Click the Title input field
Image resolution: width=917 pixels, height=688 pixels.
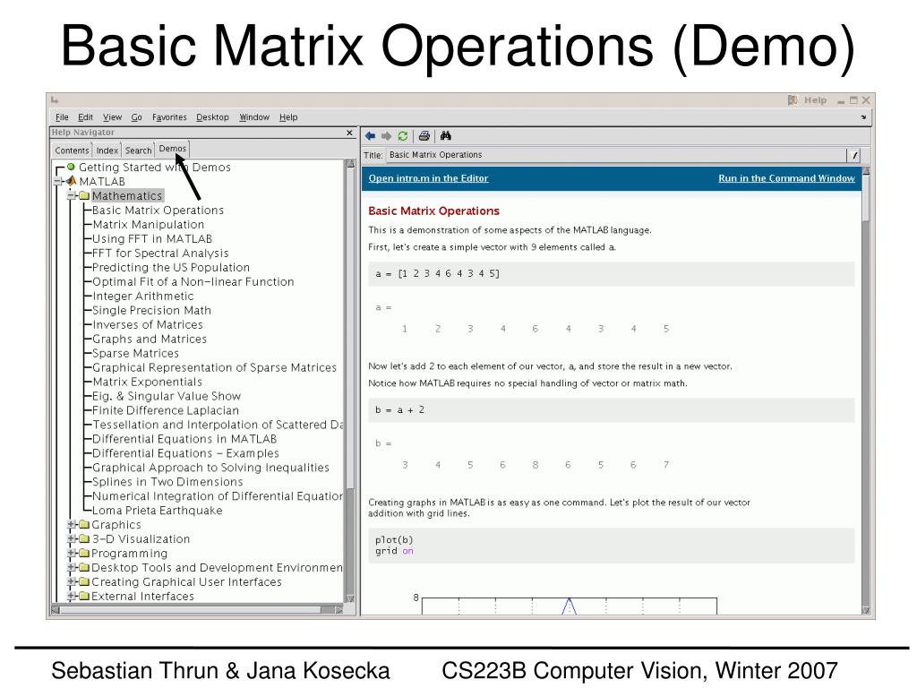tap(616, 155)
